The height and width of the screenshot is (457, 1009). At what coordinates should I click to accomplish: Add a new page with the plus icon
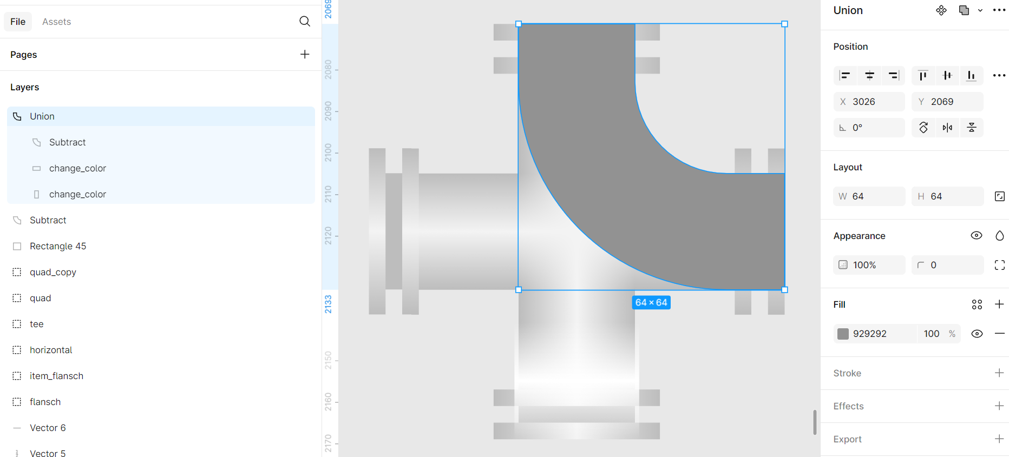click(x=305, y=54)
